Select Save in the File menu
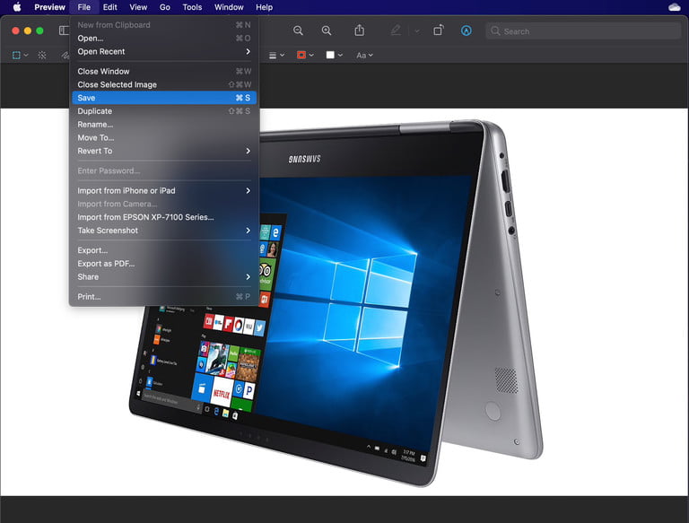The image size is (689, 523). (x=164, y=98)
